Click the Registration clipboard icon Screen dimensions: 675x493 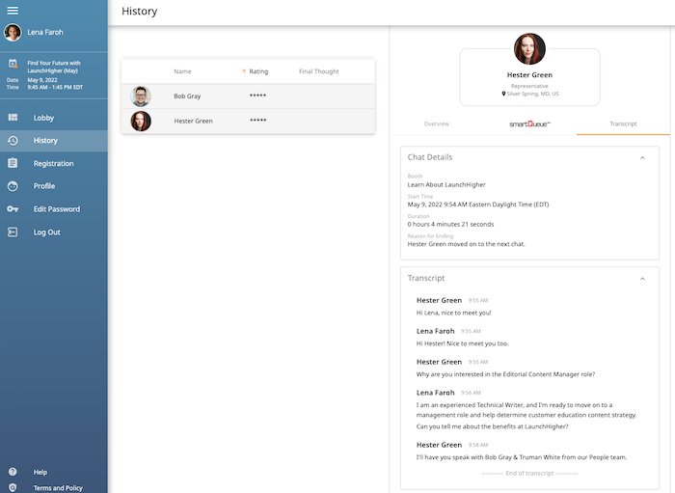pos(13,164)
